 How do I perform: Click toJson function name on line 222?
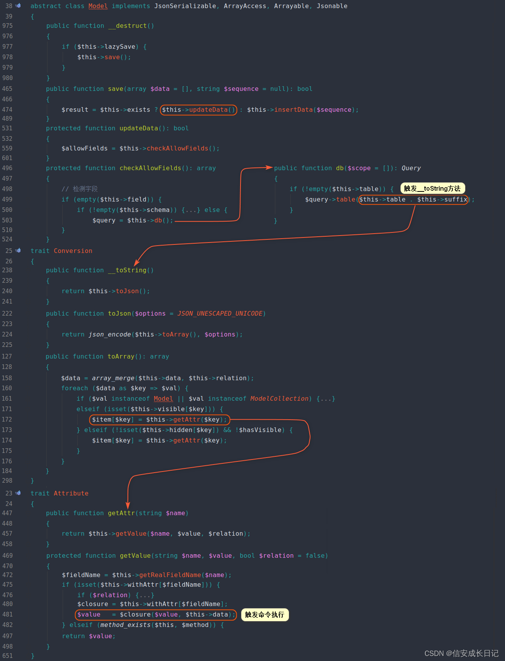(x=119, y=314)
